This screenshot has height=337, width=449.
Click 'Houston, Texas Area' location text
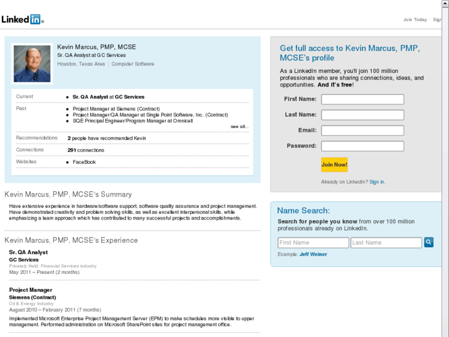pos(81,64)
